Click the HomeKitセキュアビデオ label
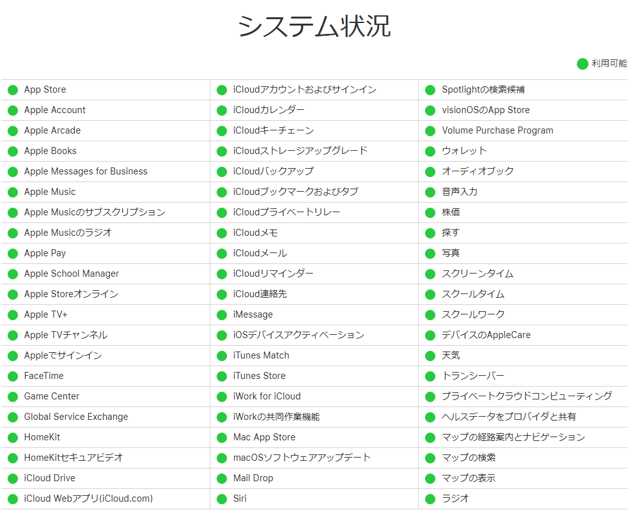The image size is (629, 510). [x=73, y=458]
